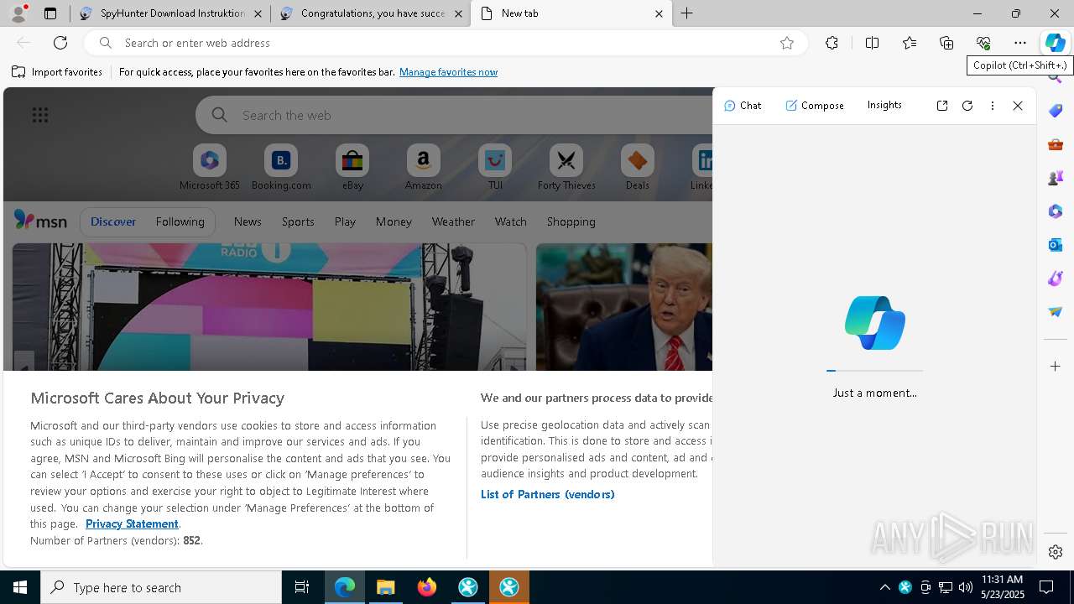
Task: Open Microsoft 365 sidebar icon
Action: 1056,211
